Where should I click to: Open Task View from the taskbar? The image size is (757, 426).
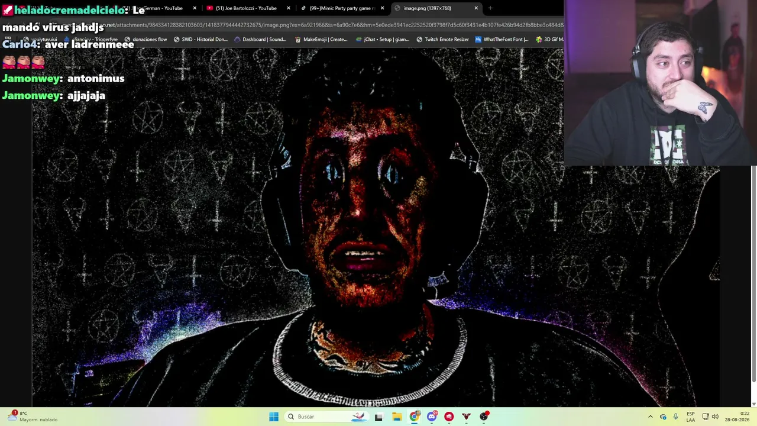[x=378, y=417]
